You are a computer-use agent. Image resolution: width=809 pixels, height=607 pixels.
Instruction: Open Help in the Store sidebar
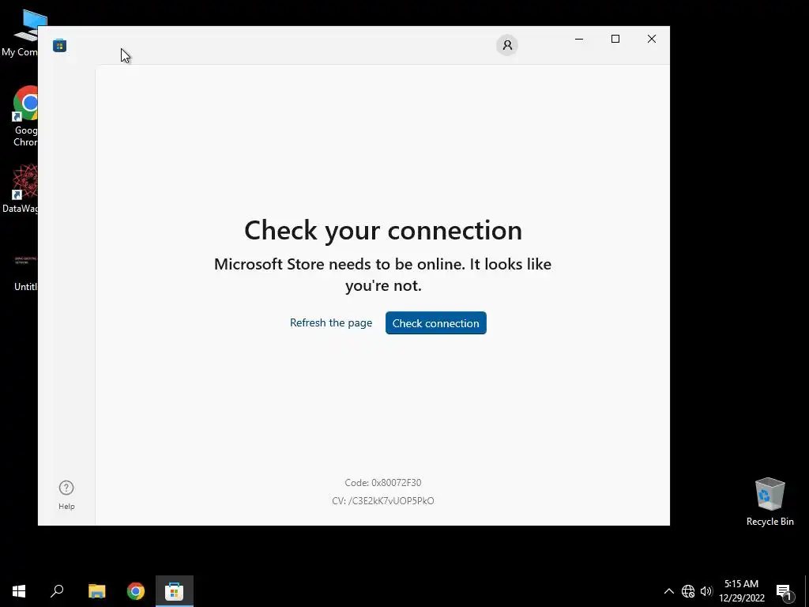tap(66, 495)
